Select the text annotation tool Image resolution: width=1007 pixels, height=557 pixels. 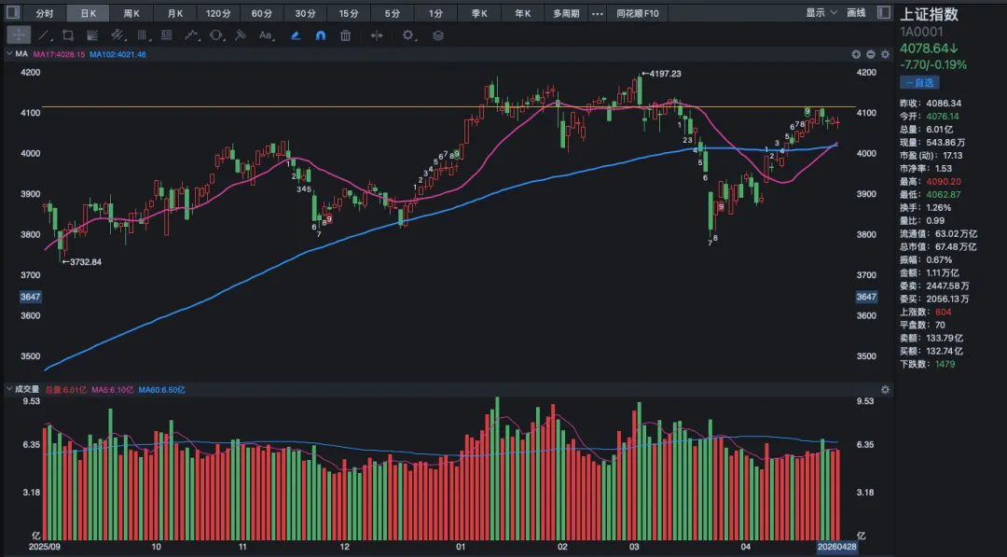[266, 35]
